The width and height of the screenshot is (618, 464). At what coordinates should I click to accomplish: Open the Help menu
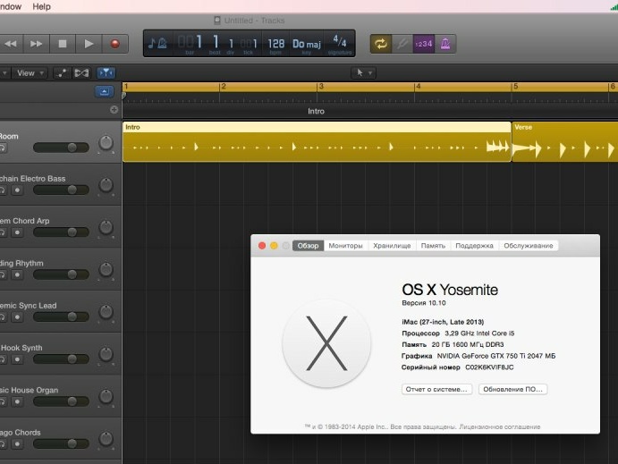[x=41, y=6]
